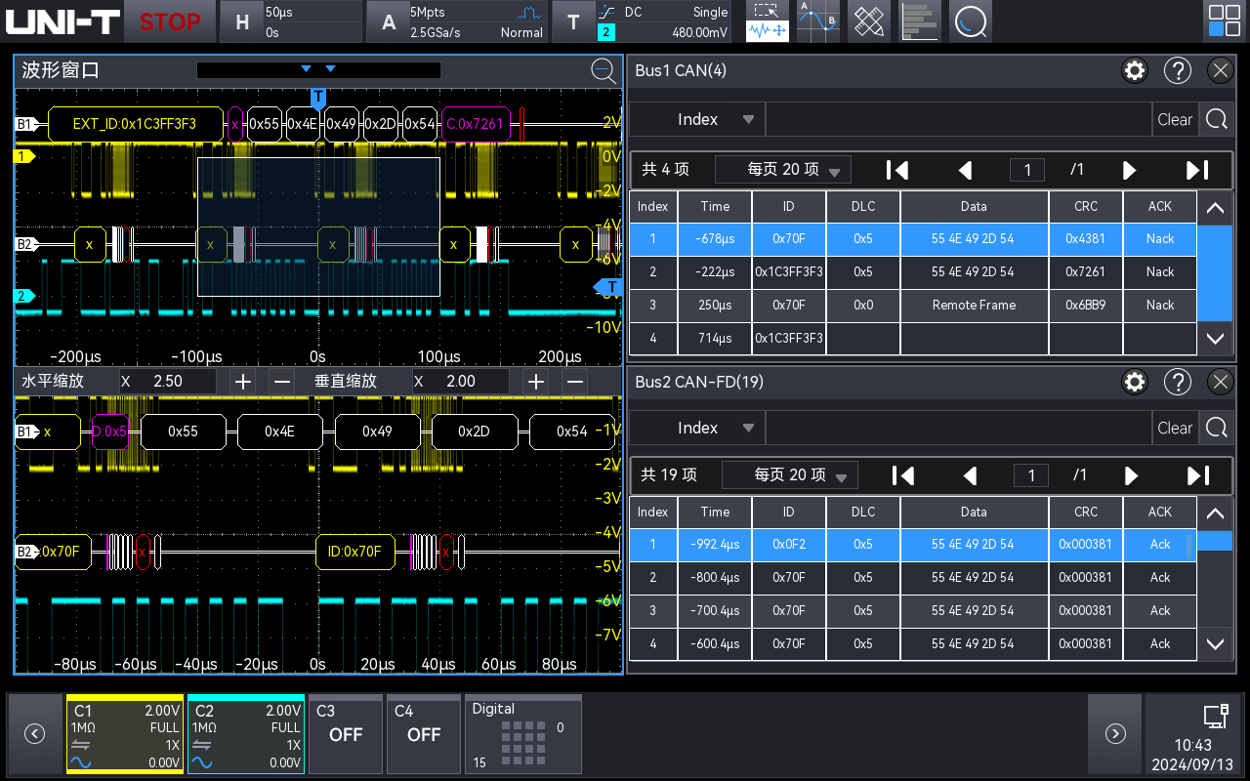Go to last page in Bus1 table
The height and width of the screenshot is (781, 1250).
tap(1197, 170)
